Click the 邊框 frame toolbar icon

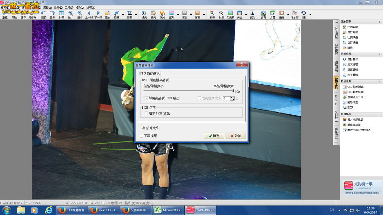point(282,14)
